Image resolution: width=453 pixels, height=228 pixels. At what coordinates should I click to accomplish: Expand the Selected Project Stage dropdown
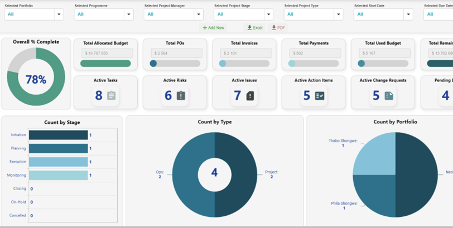[x=269, y=14]
